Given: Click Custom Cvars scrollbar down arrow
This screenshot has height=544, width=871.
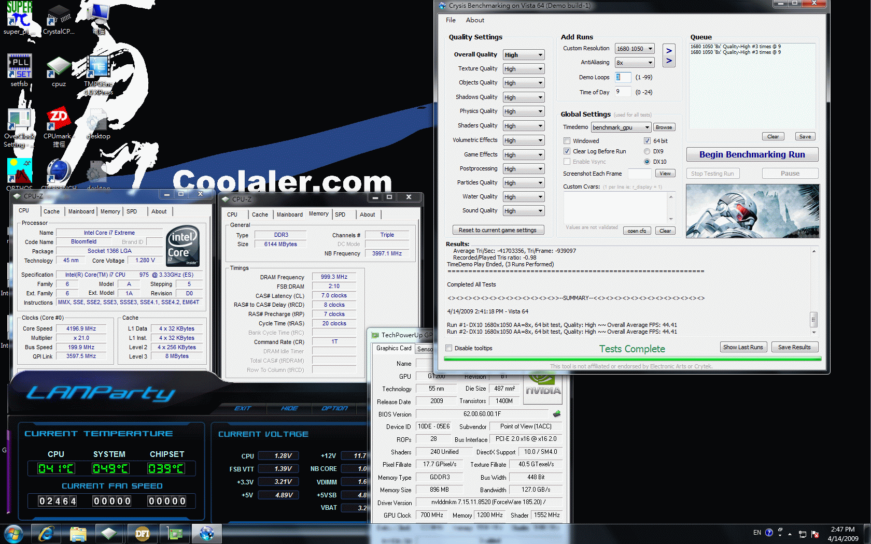Looking at the screenshot, I should click(671, 219).
